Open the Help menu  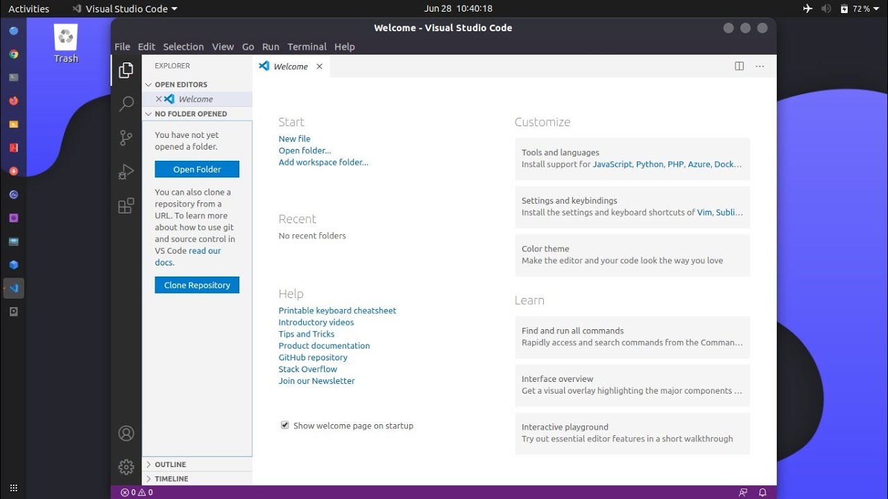(x=344, y=47)
